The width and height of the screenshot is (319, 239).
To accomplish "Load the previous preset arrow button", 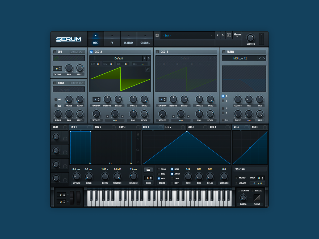I will click(x=218, y=35).
